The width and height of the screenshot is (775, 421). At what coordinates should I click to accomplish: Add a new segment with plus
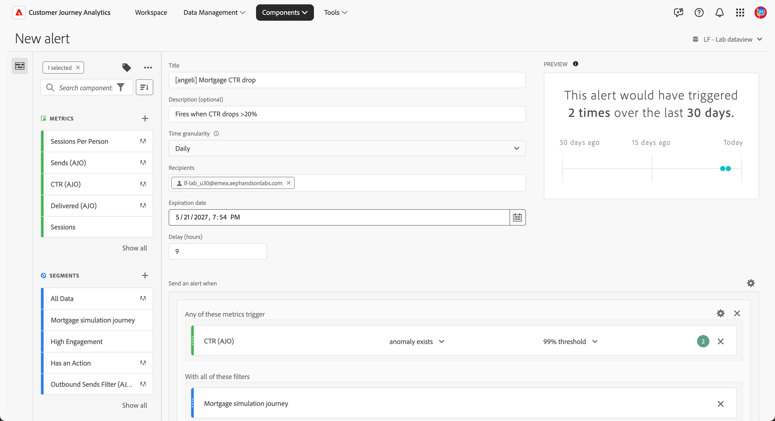pos(145,275)
